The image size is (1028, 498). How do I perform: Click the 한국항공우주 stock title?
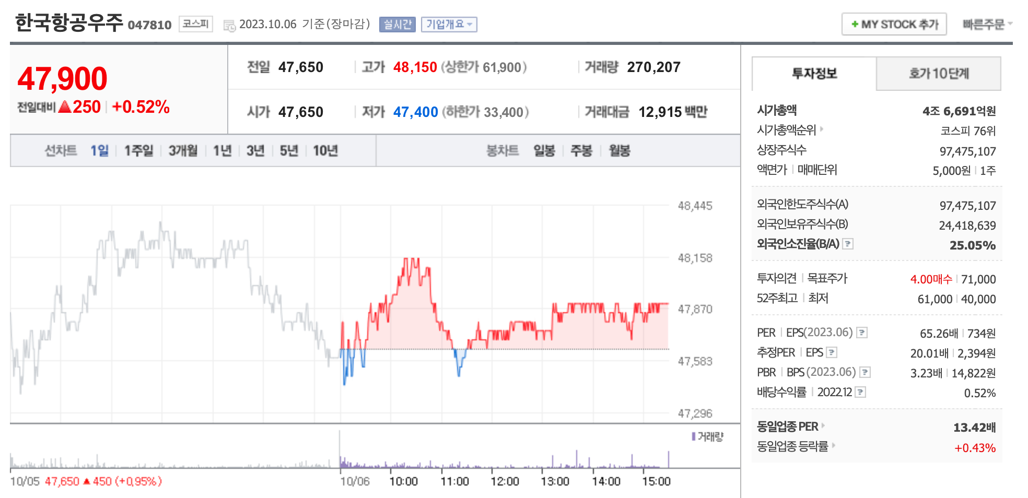[69, 23]
